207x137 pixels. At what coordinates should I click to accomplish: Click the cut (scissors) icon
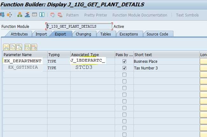(6, 47)
